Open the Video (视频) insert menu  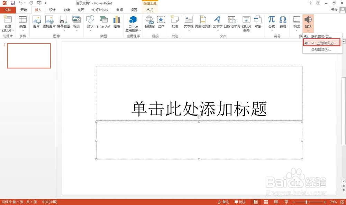(297, 23)
